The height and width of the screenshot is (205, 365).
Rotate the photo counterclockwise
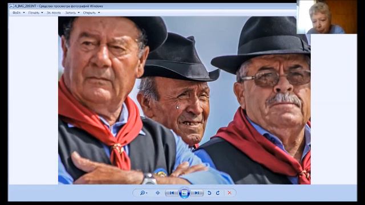[x=209, y=193]
